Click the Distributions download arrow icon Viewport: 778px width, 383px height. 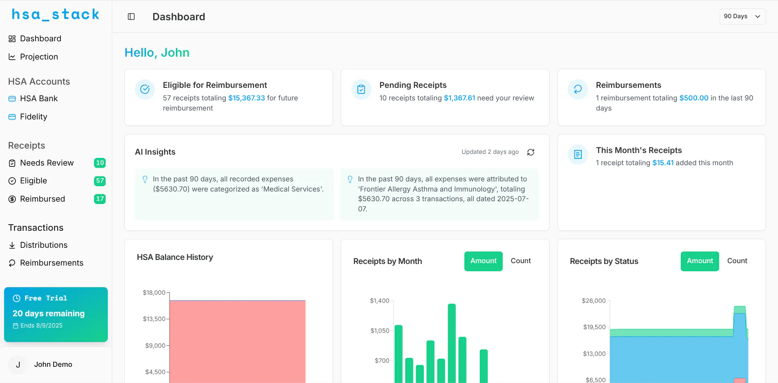pos(12,245)
